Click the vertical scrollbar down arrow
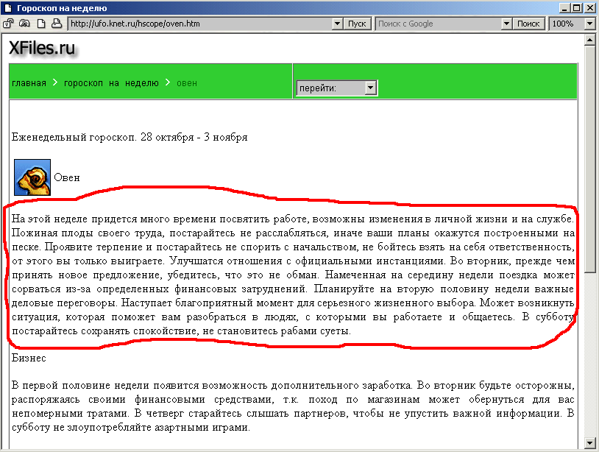Screen dimensions: 599x452 [x=590, y=443]
